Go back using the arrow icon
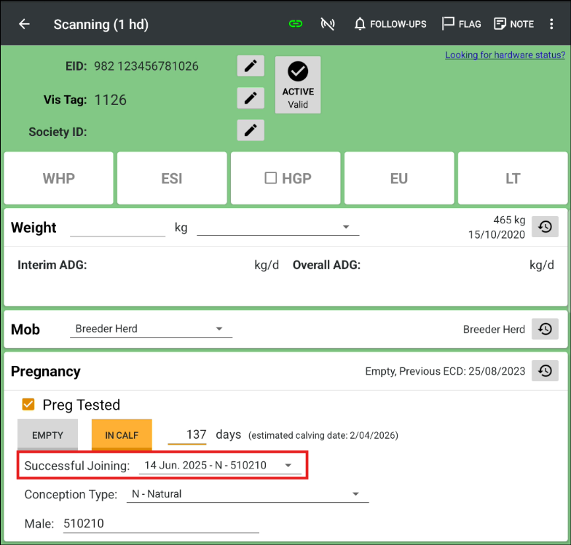The height and width of the screenshot is (545, 571). pyautogui.click(x=24, y=24)
